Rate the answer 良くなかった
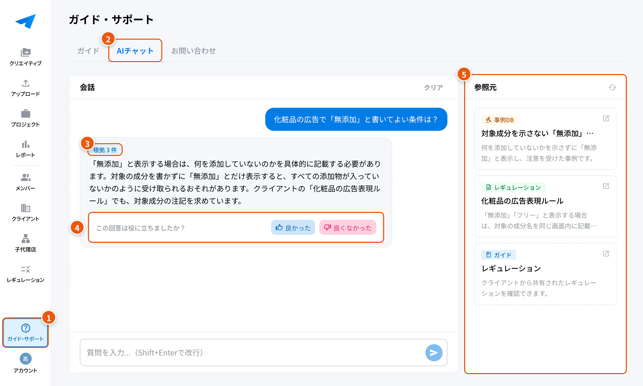The width and height of the screenshot is (643, 386). coord(348,228)
